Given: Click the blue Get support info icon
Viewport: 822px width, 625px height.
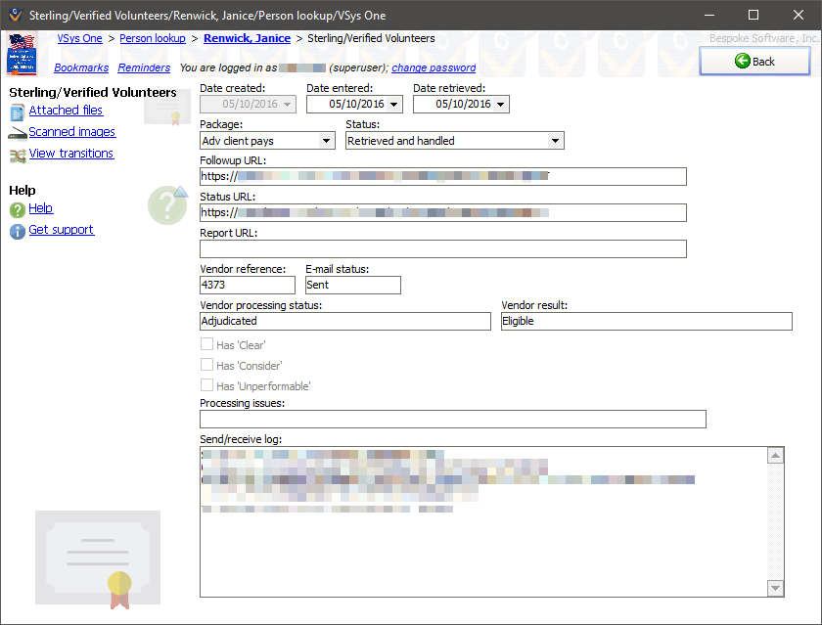Looking at the screenshot, I should [x=17, y=231].
